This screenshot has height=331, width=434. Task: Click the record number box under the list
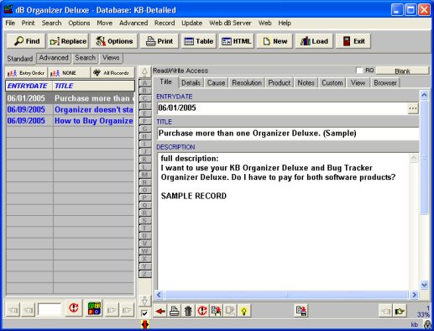point(50,309)
